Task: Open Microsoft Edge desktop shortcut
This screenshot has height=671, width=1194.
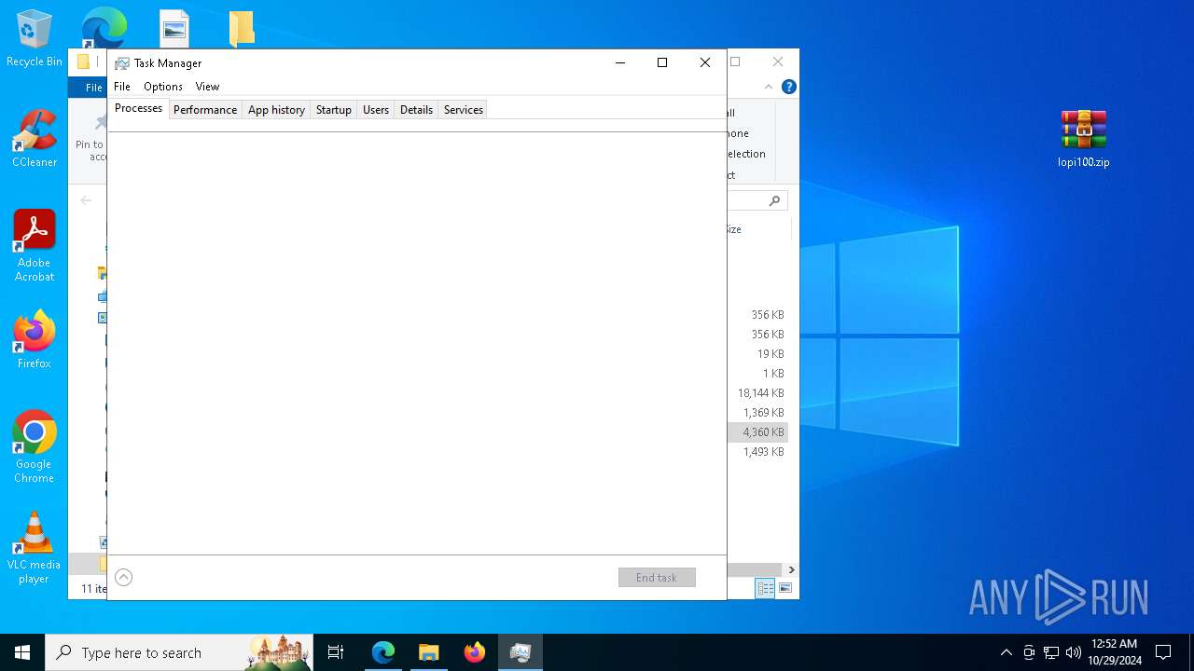Action: [x=104, y=28]
